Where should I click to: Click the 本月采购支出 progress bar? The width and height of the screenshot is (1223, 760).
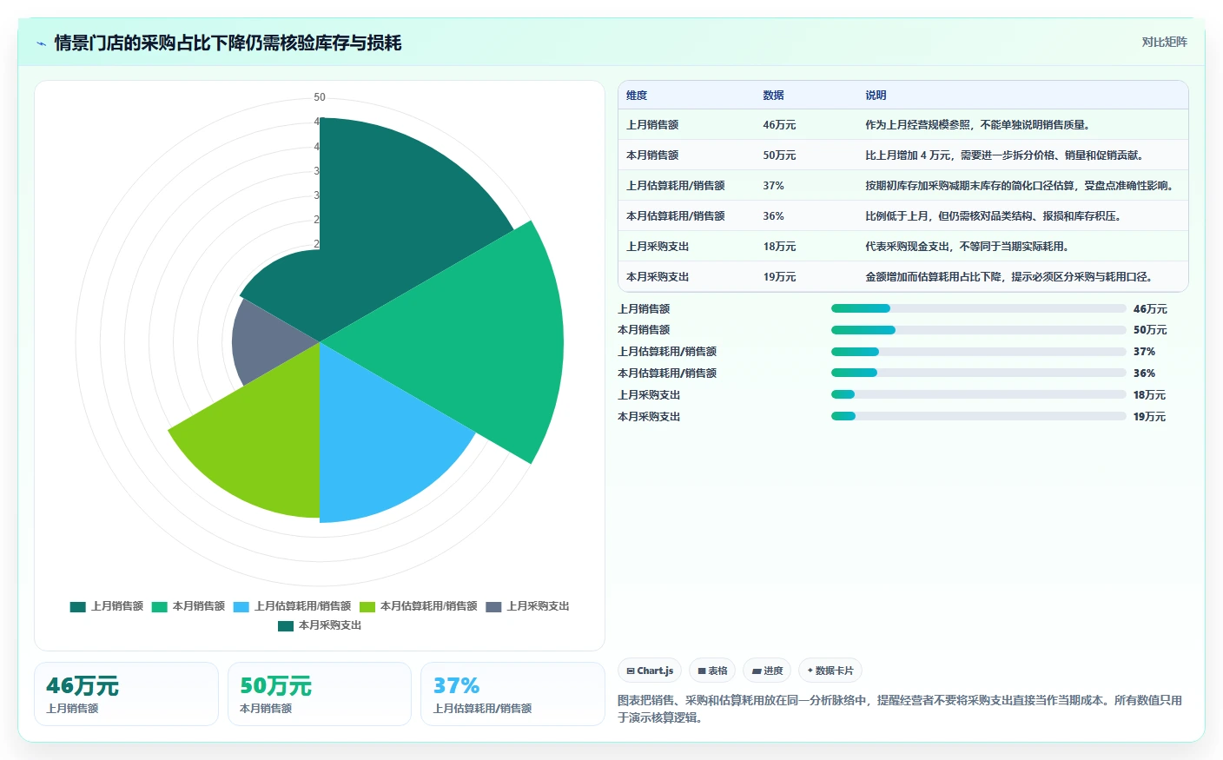(978, 416)
